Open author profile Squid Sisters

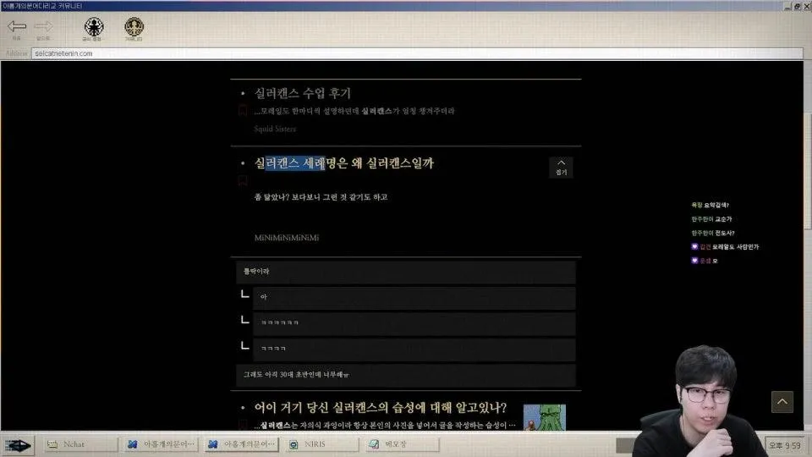coord(275,129)
